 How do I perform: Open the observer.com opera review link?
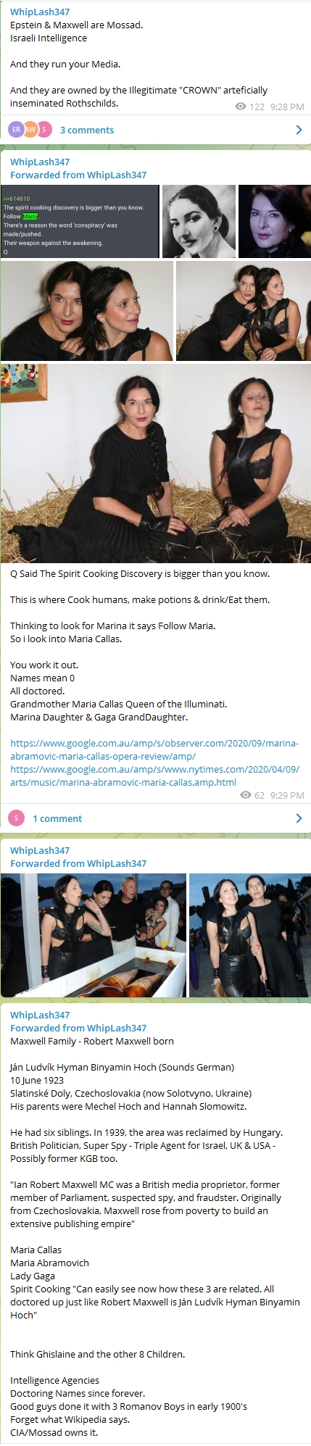pos(154,749)
